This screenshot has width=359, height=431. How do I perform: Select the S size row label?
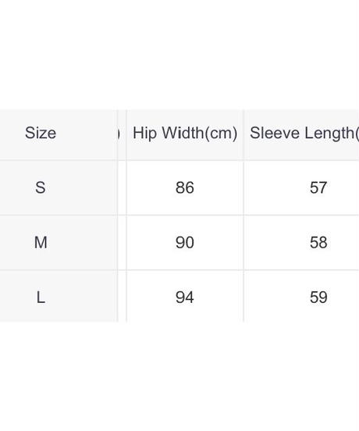[41, 187]
